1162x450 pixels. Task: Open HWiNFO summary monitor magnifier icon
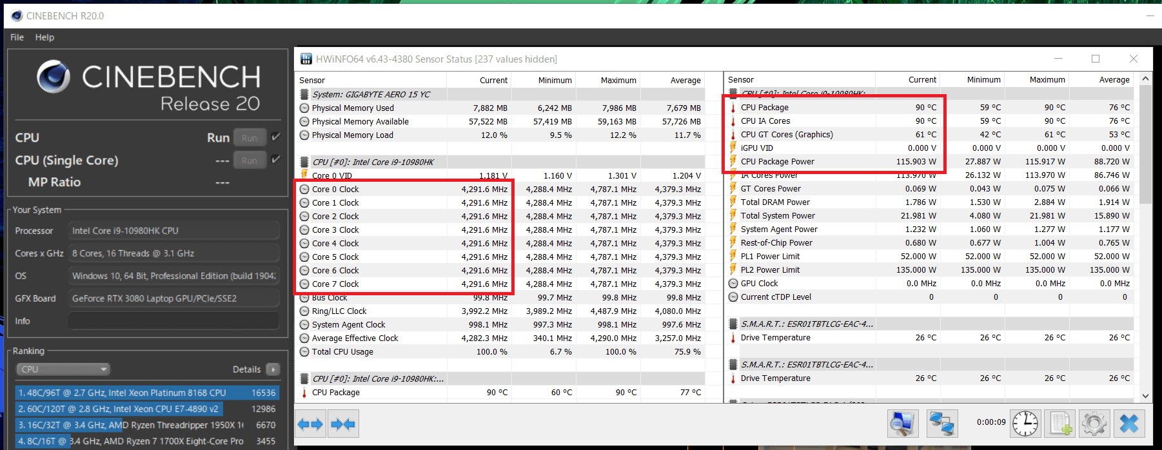coord(902,424)
